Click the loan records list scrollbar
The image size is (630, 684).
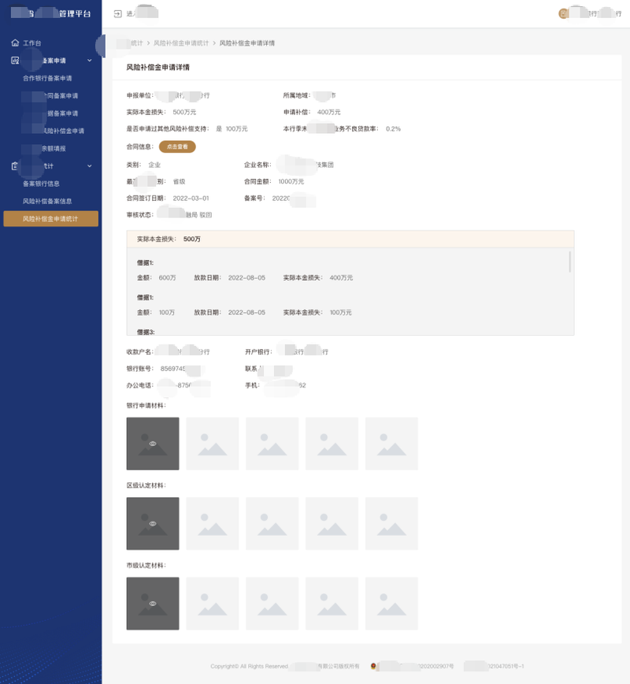(x=570, y=262)
